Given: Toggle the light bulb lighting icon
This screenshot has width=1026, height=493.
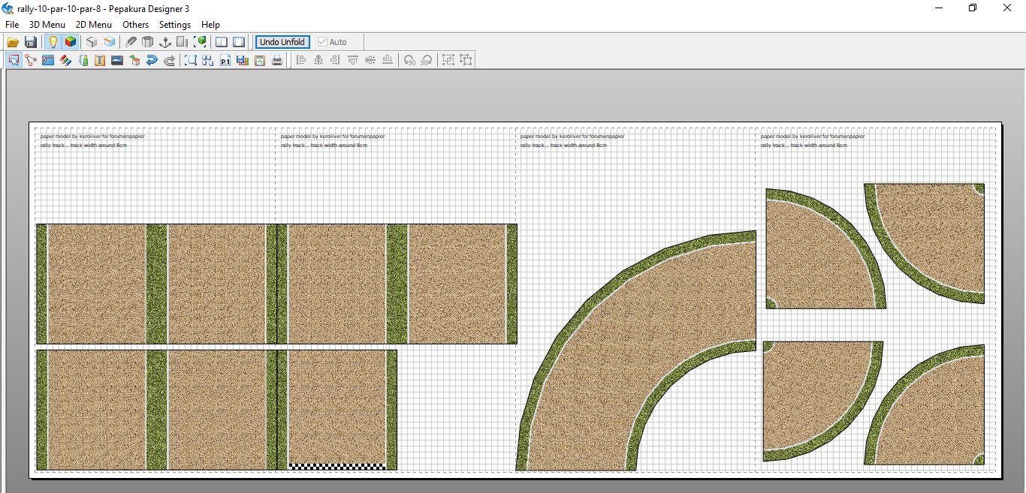Looking at the screenshot, I should click(x=53, y=42).
